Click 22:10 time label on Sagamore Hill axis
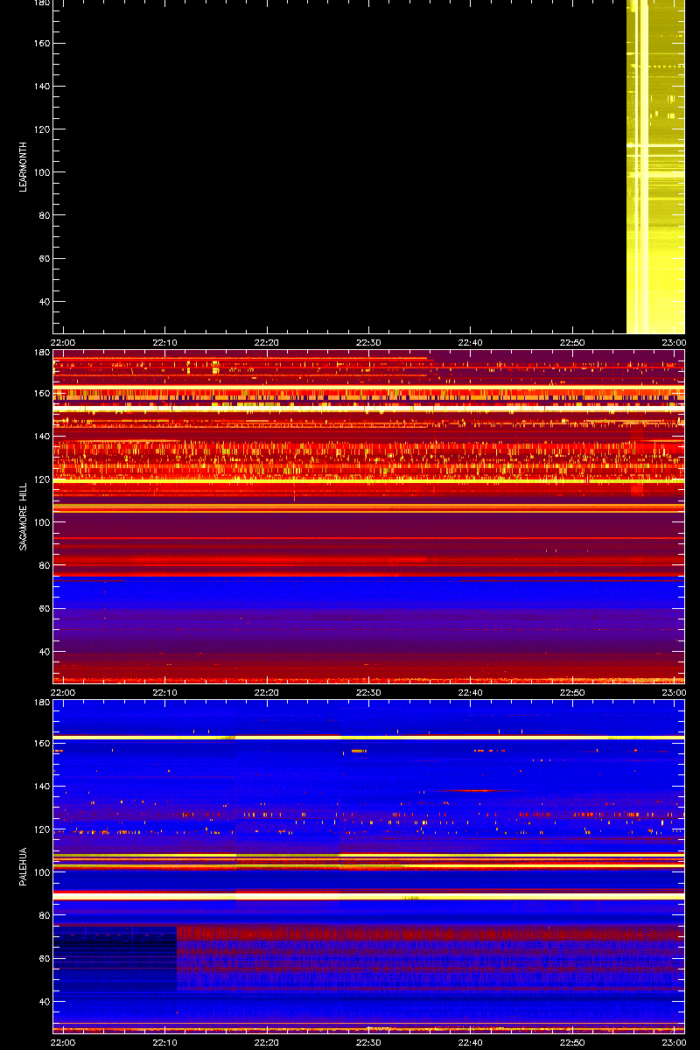Viewport: 700px width, 1050px height. [x=165, y=692]
